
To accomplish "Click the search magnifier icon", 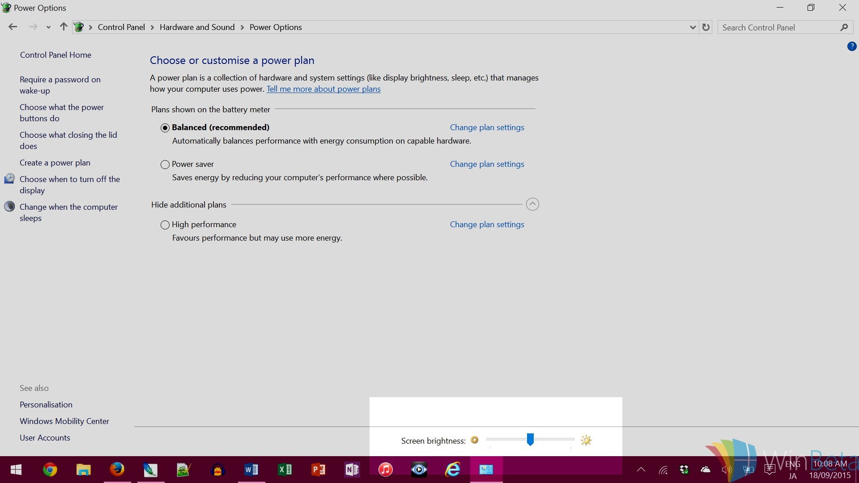I will tap(844, 27).
